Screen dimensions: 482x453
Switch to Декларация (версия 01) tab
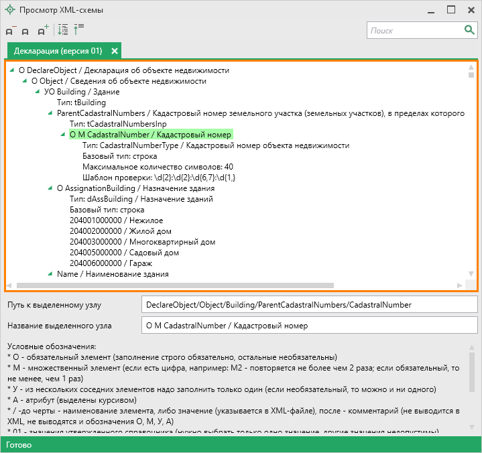58,51
